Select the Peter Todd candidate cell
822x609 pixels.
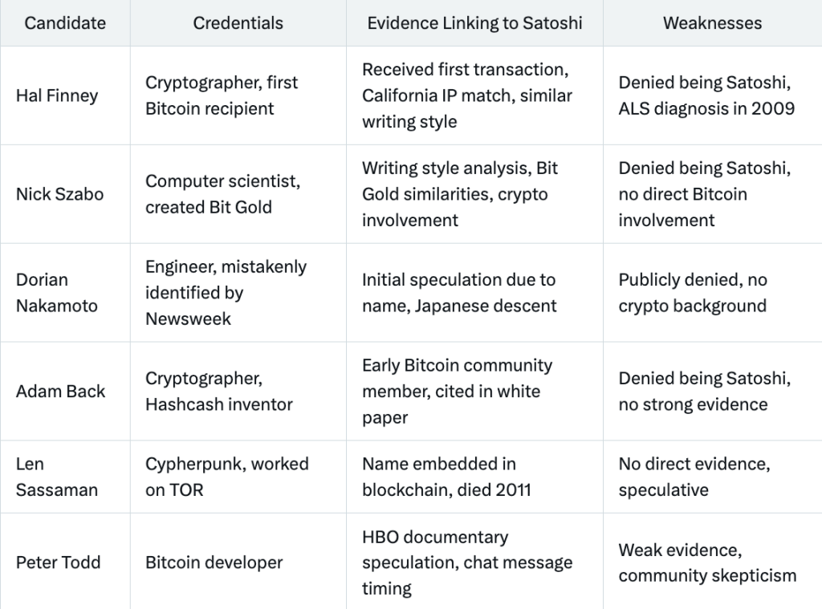(59, 562)
